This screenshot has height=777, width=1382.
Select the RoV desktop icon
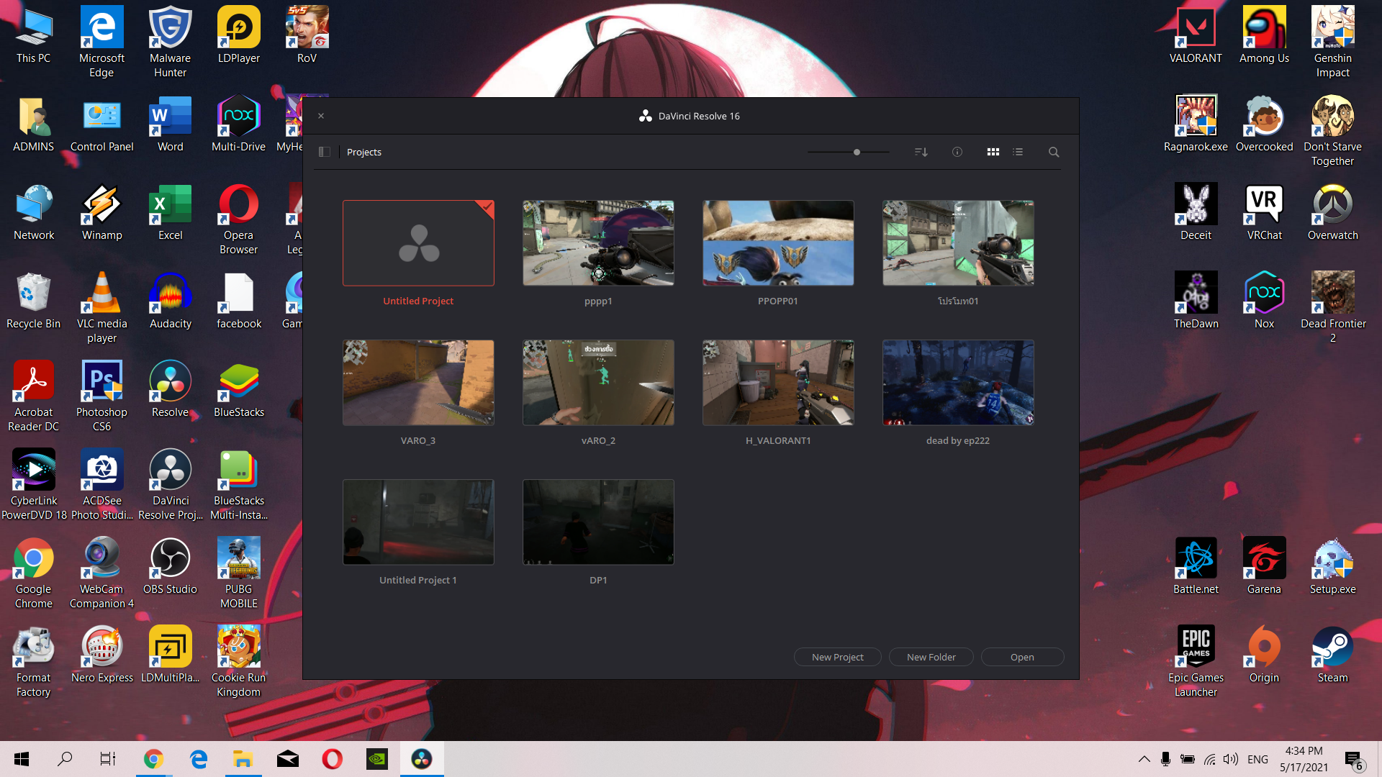tap(307, 35)
